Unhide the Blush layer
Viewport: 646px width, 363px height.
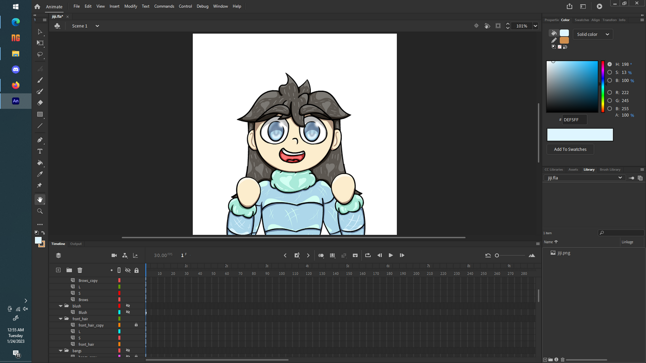(x=128, y=312)
